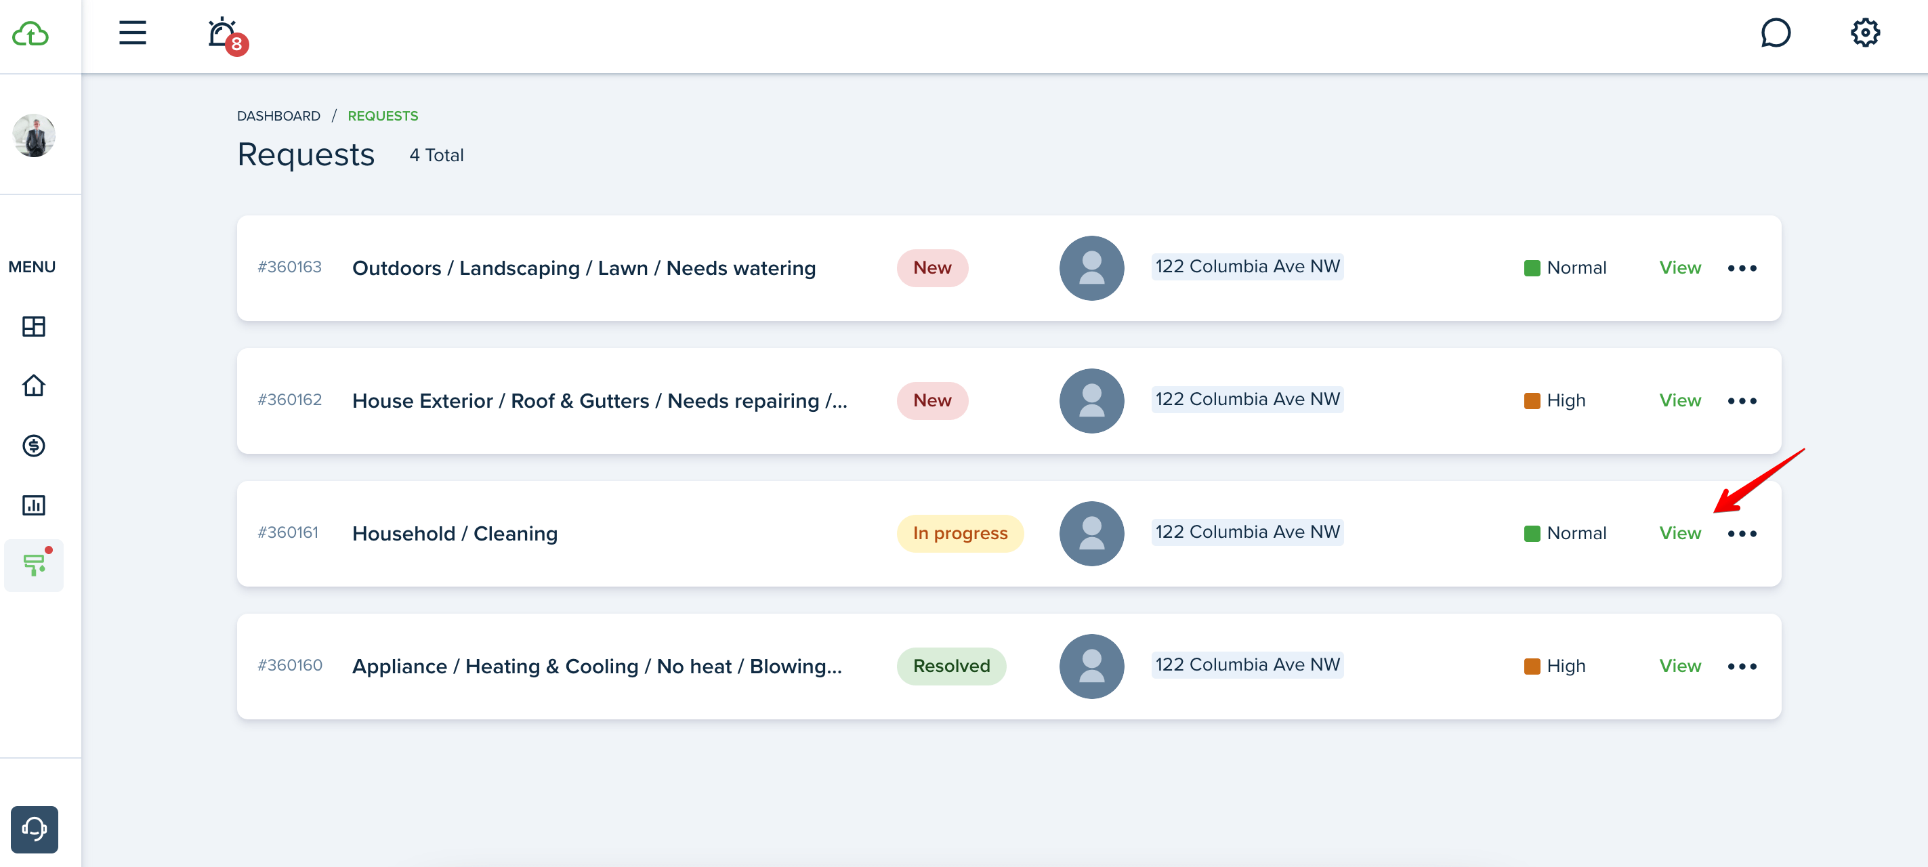Click the green cloud logo
Image resolution: width=1928 pixels, height=867 pixels.
(x=30, y=34)
